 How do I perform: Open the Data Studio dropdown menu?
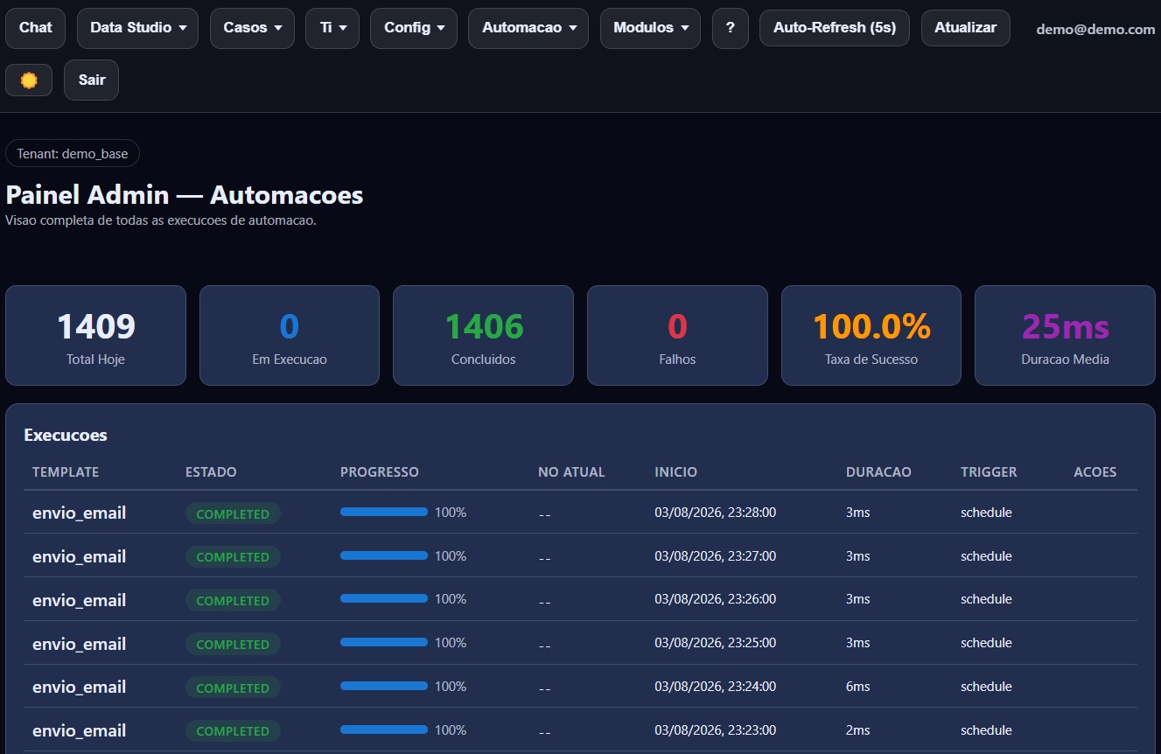pyautogui.click(x=137, y=28)
